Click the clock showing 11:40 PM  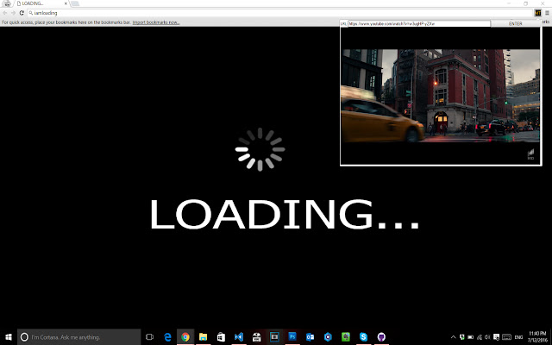coord(537,337)
